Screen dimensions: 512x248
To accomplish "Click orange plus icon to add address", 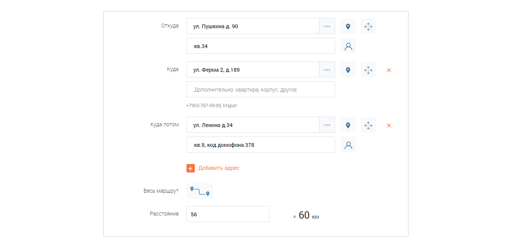I will tap(191, 168).
